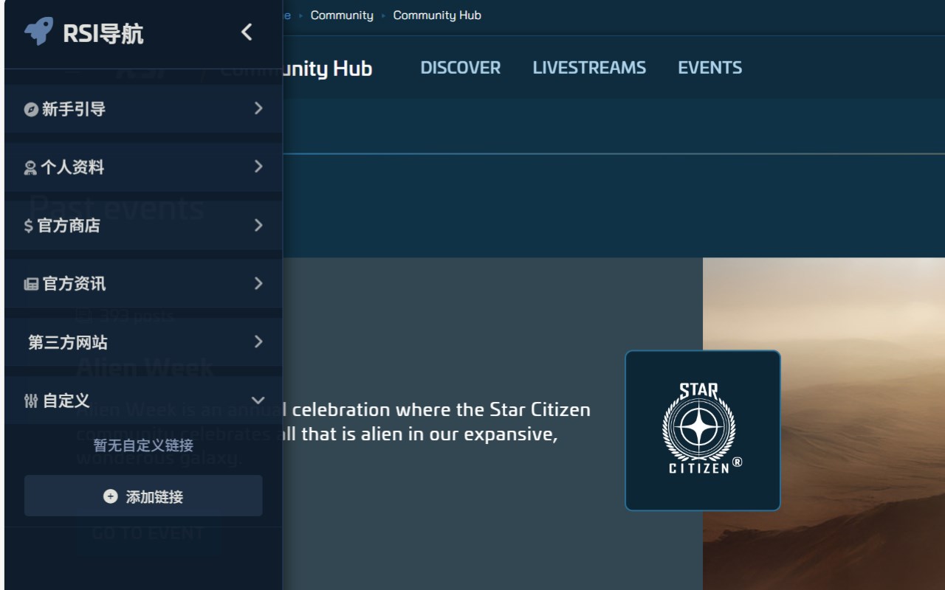945x590 pixels.
Task: Switch to the EVENTS tab
Action: point(710,68)
